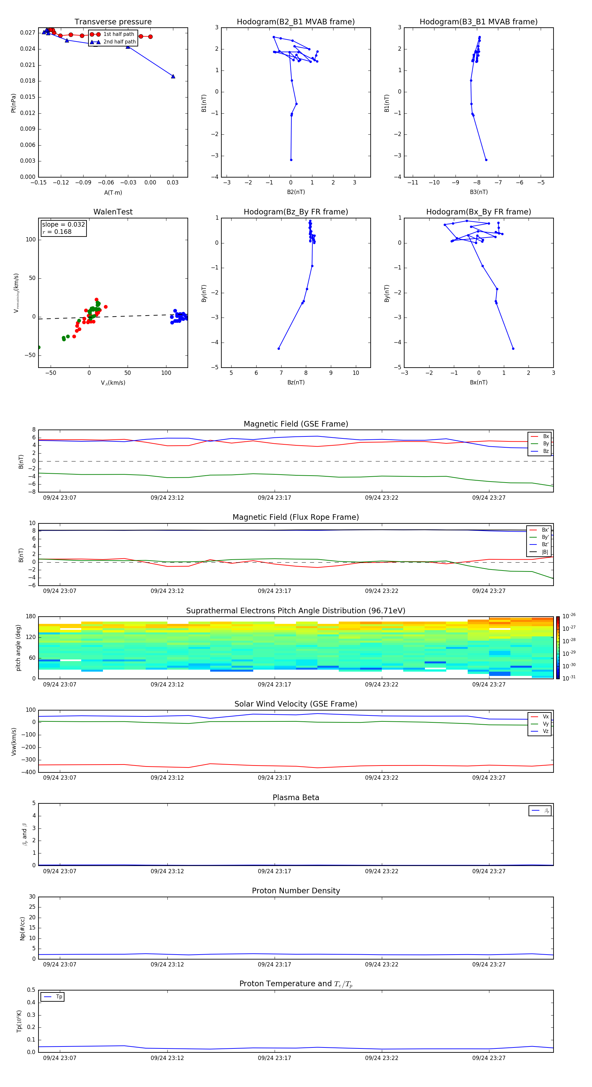
Task: Click the '|B|' entry in Flux Rope legend
Action: click(x=539, y=552)
